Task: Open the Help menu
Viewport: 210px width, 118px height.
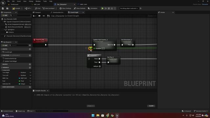Action: (51, 1)
